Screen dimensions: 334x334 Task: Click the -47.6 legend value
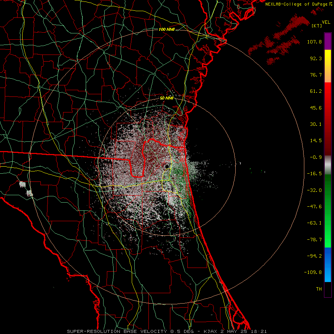(x=314, y=207)
